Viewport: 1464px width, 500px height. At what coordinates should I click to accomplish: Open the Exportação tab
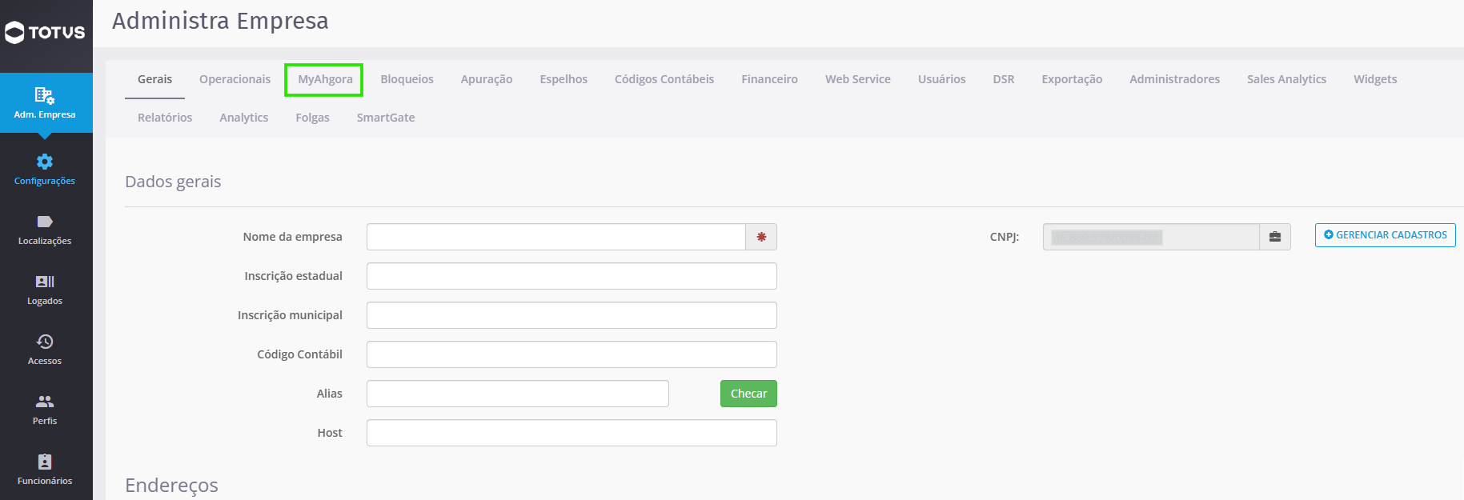pos(1072,79)
